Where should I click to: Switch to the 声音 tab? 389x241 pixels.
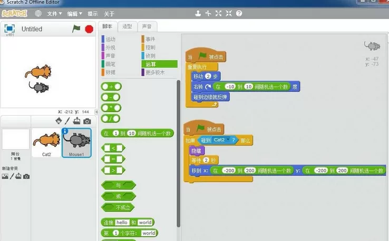tap(147, 26)
